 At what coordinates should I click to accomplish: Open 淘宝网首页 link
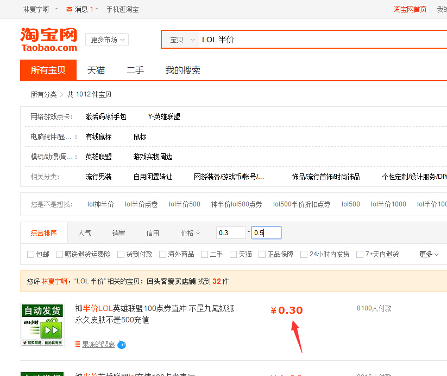click(410, 9)
